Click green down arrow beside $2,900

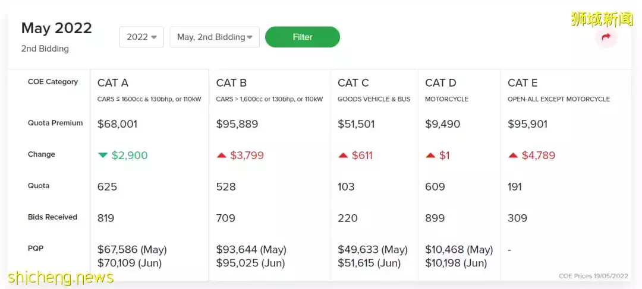103,155
